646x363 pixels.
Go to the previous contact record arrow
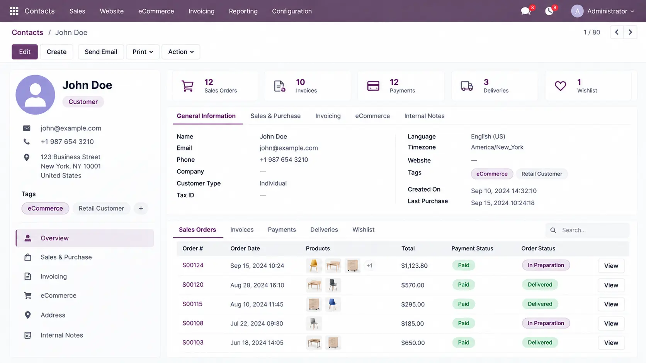point(617,32)
